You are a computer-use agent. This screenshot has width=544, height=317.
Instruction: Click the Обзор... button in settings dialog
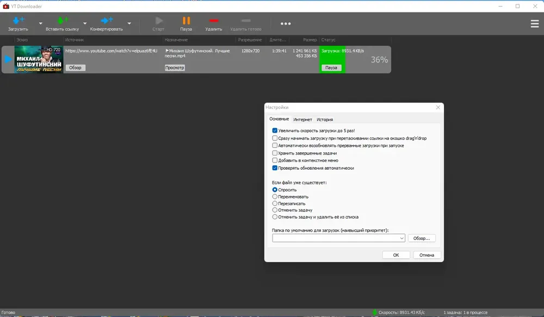point(422,238)
